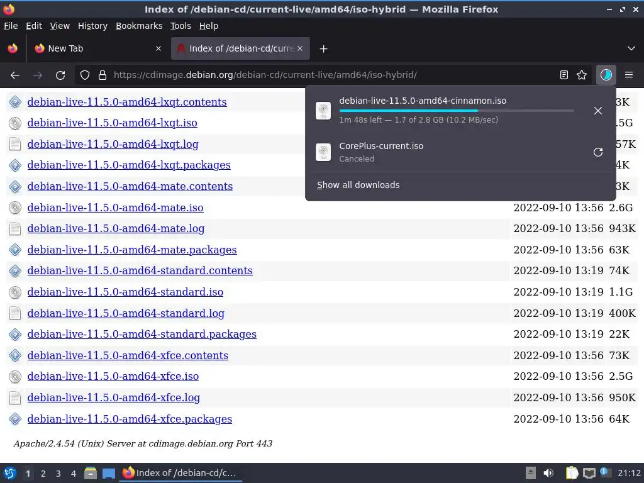
Task: Open tracking protection shield icon
Action: pos(85,75)
